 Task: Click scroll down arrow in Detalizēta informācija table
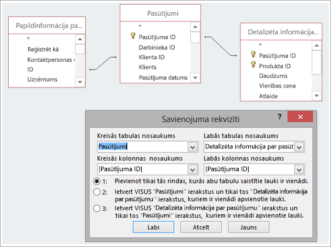pyautogui.click(x=316, y=96)
